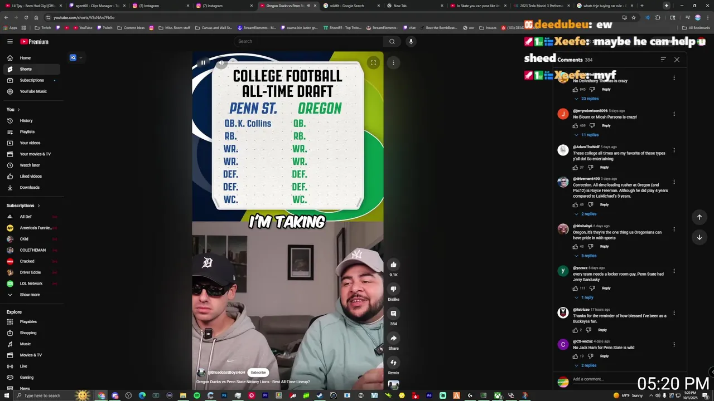The width and height of the screenshot is (714, 401).
Task: Open watch History
Action: 31,121
